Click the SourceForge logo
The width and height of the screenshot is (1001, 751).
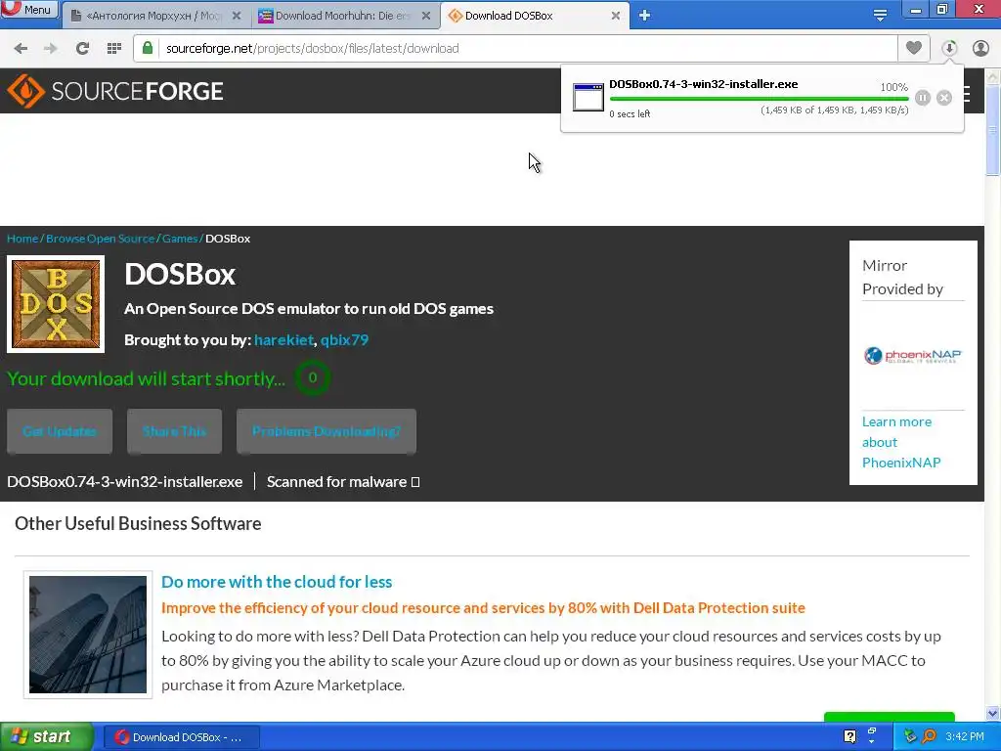115,91
